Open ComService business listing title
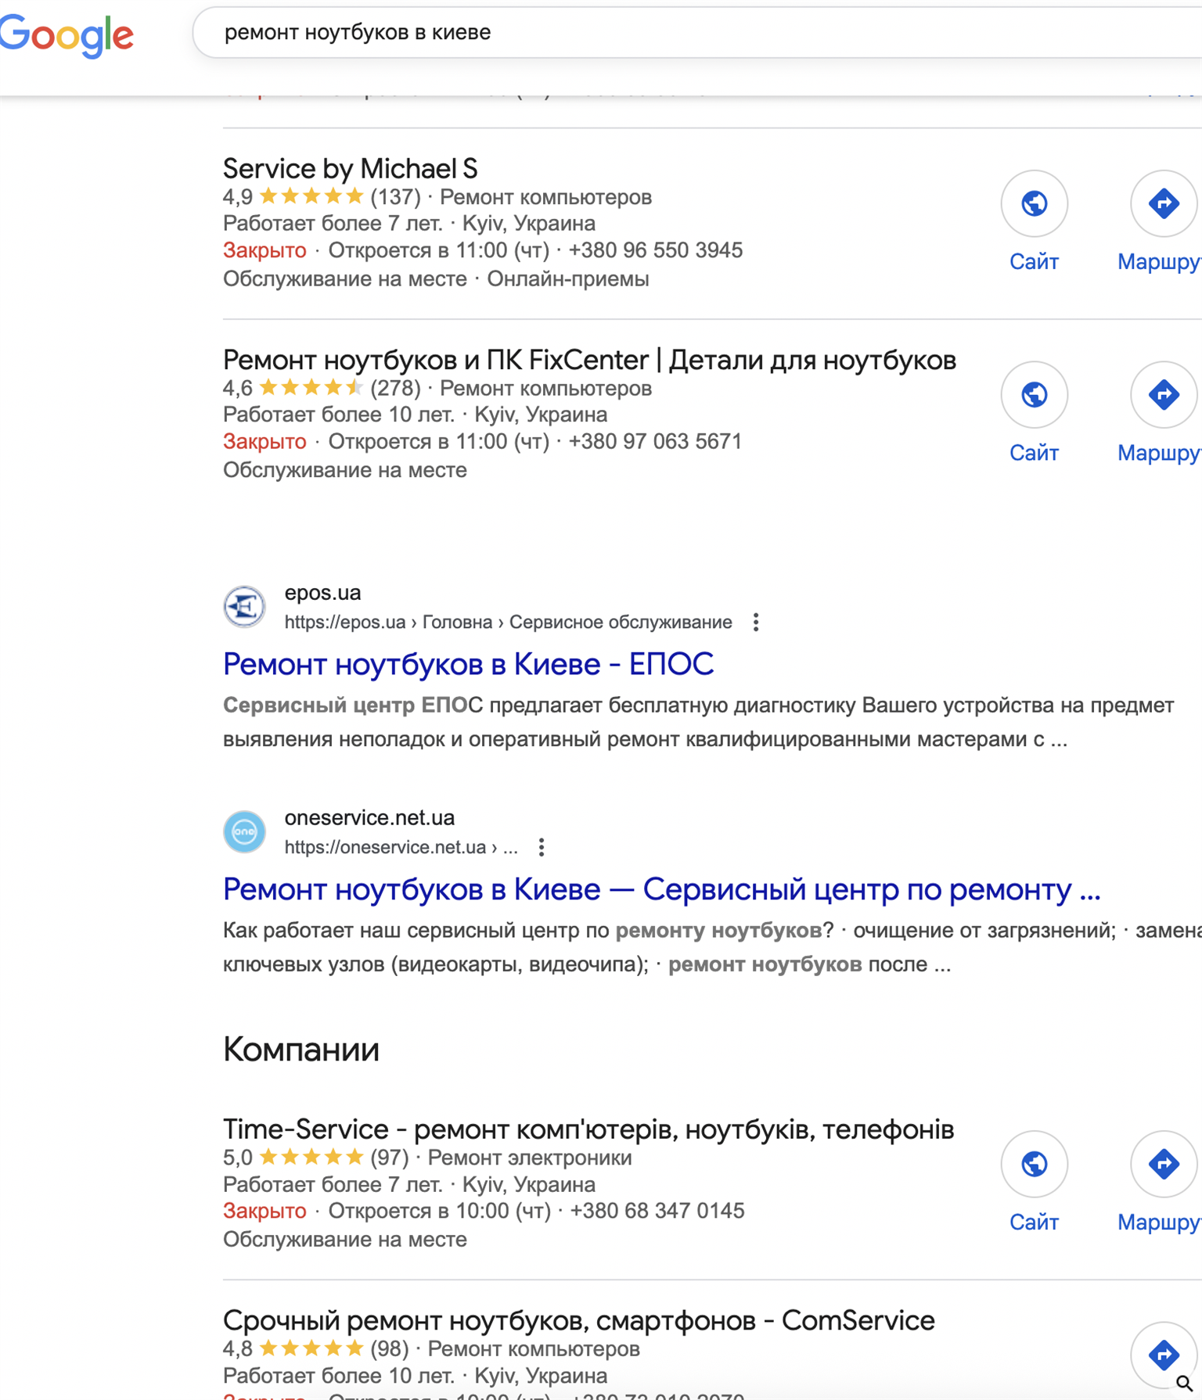This screenshot has height=1400, width=1202. (x=578, y=1321)
